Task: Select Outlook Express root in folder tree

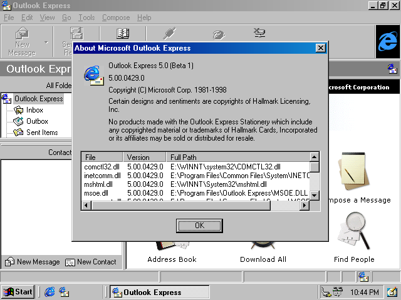Action: [39, 99]
